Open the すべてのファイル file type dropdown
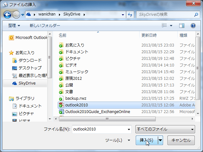Screen dimensions: 203x152 (x=165, y=129)
